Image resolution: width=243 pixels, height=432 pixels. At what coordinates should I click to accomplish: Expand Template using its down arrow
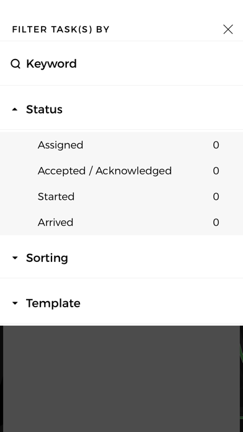15,303
